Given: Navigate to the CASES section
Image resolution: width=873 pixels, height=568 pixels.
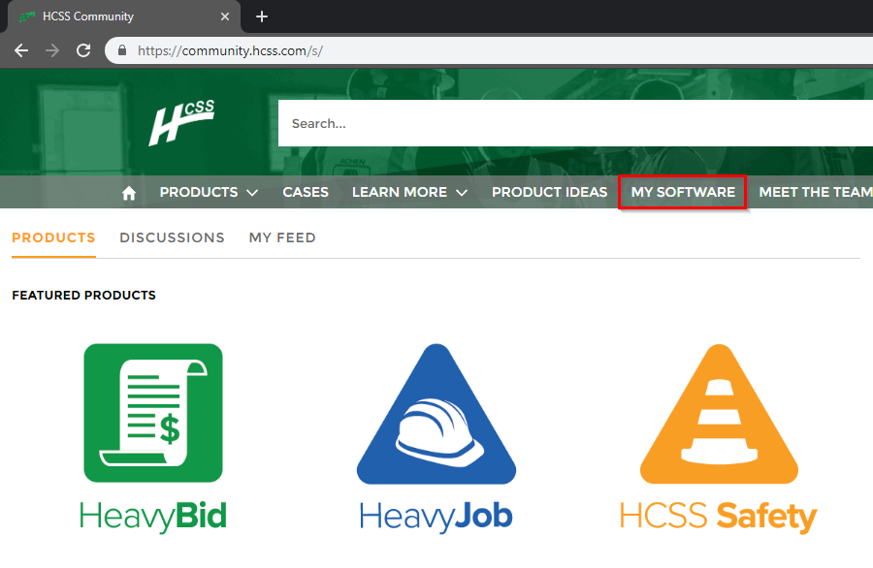Looking at the screenshot, I should [306, 192].
